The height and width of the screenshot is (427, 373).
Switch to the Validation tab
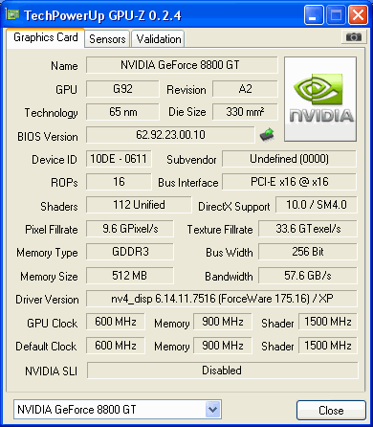coord(159,39)
